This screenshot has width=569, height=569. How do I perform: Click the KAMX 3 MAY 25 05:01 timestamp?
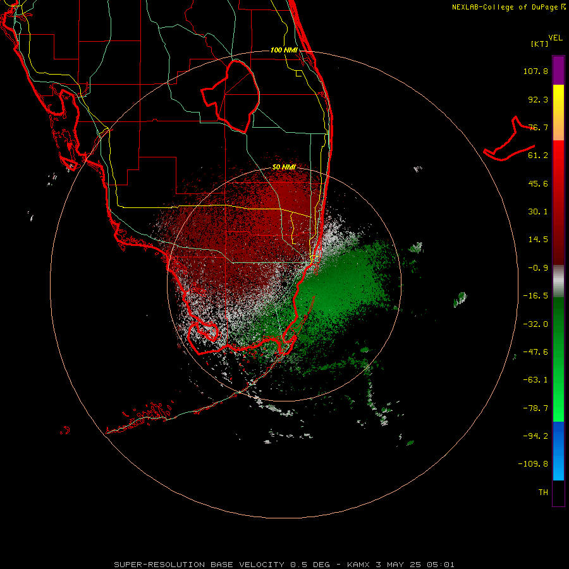point(401,565)
